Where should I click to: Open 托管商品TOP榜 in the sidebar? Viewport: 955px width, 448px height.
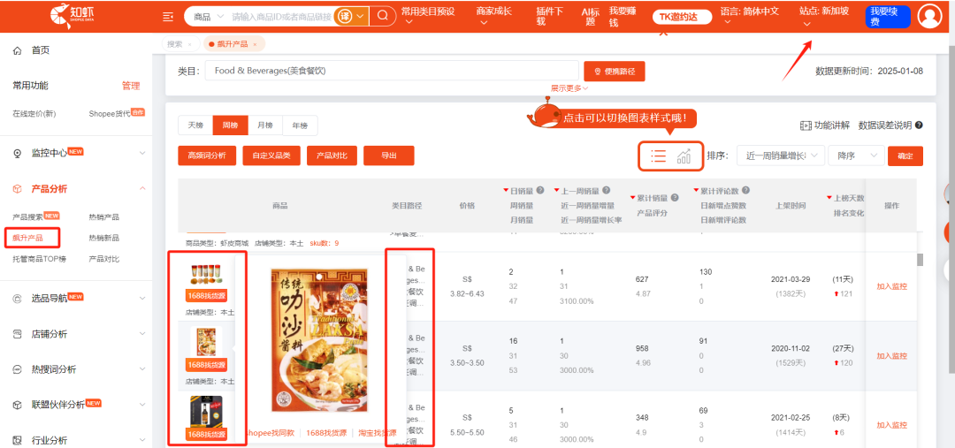point(39,259)
